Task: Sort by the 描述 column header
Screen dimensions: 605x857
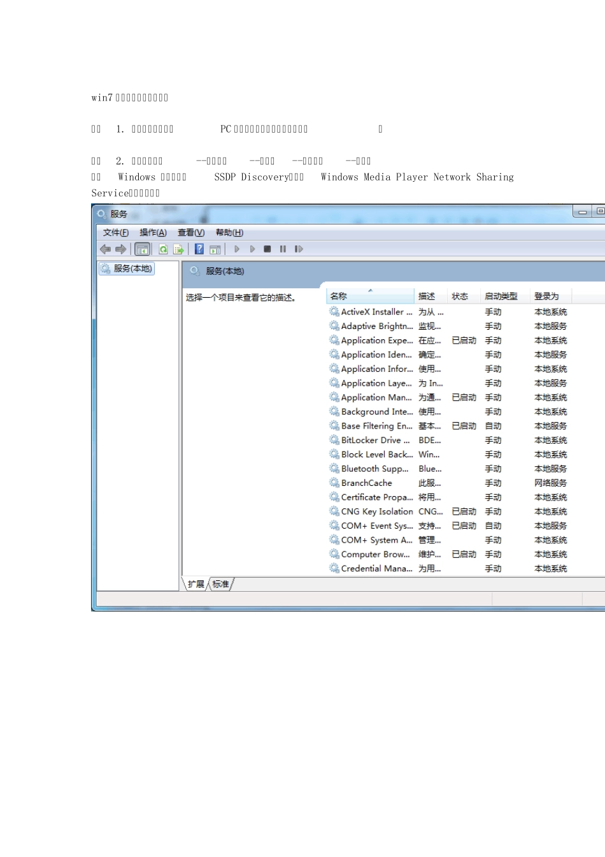Action: [431, 297]
